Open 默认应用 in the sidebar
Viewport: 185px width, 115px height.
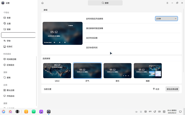(x=10, y=90)
